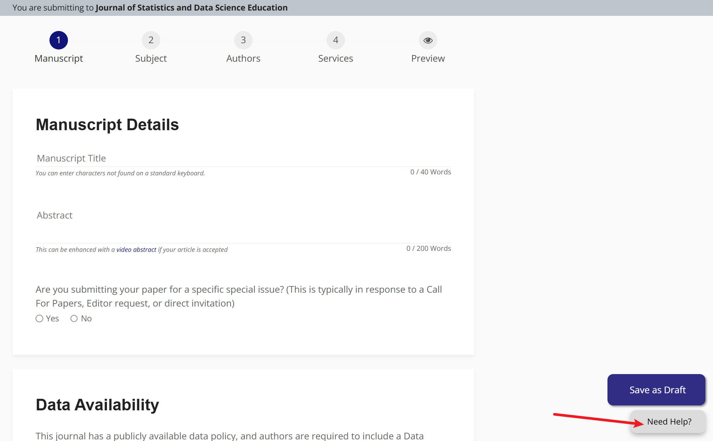Follow the video abstract link
Viewport: 713px width, 441px height.
pyautogui.click(x=136, y=250)
